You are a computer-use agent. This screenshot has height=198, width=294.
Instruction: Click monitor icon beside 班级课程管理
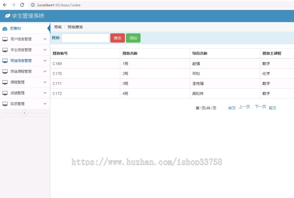click(x=5, y=71)
